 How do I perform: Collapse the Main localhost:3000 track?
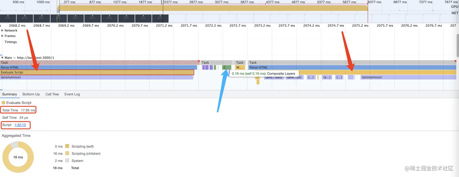pyautogui.click(x=2, y=57)
